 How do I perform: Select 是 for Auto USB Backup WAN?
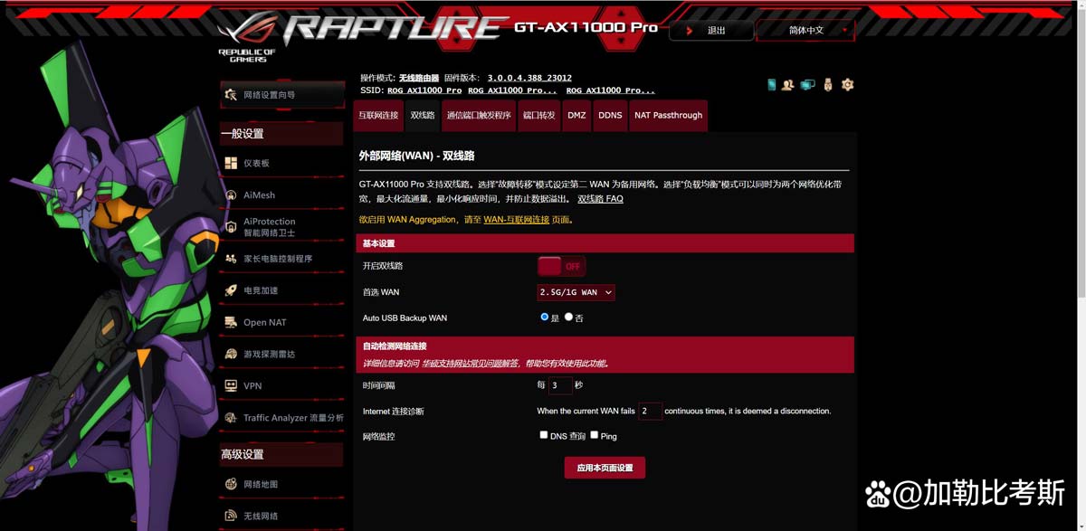[545, 317]
